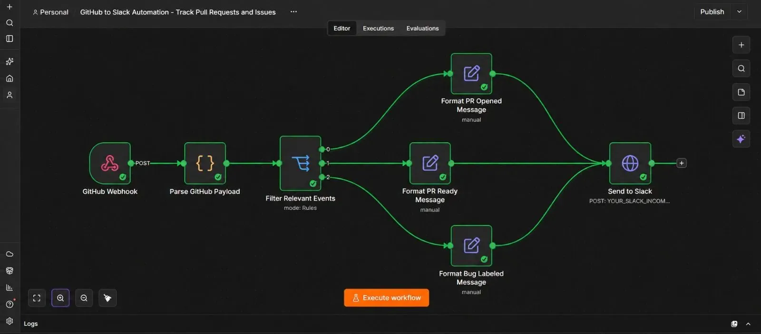Image resolution: width=761 pixels, height=334 pixels.
Task: Select the GitHub Webhook node
Action: (110, 163)
